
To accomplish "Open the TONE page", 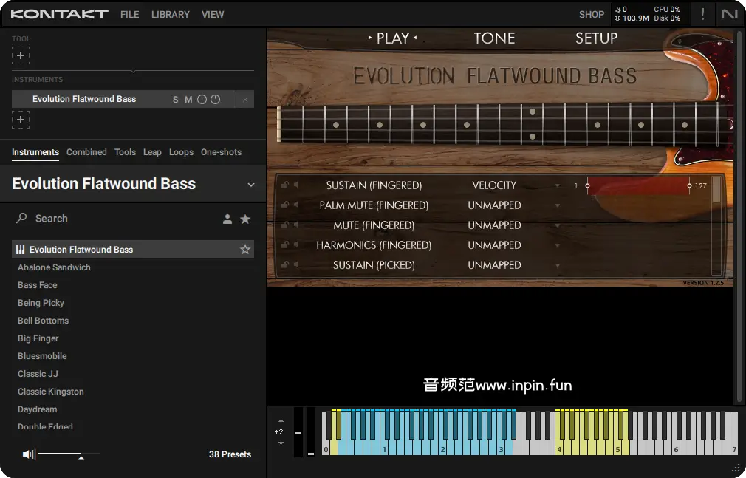I will [494, 38].
